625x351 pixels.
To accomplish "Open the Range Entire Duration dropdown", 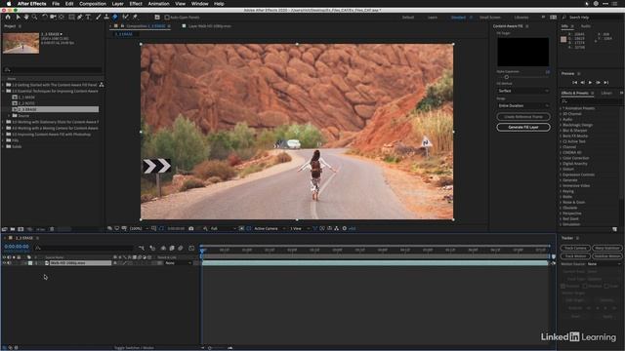I will click(523, 105).
